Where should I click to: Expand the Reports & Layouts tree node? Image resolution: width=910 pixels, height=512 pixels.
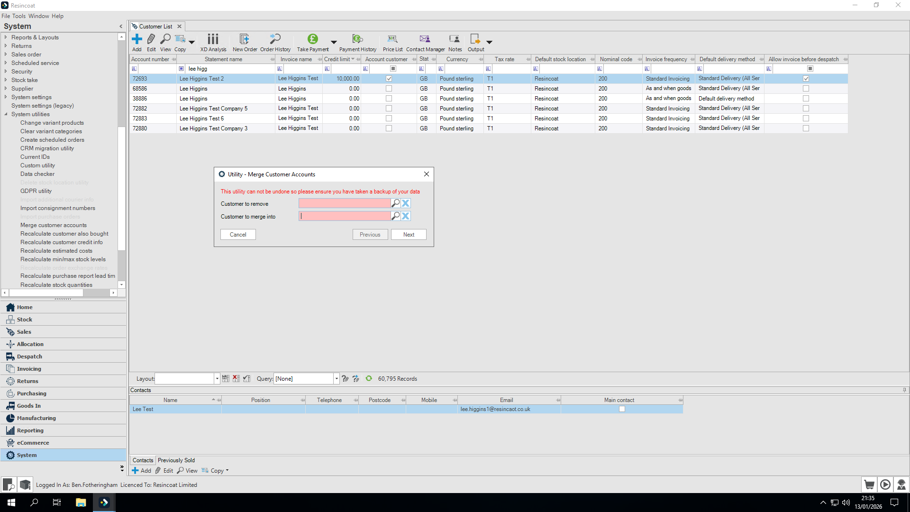(6, 37)
